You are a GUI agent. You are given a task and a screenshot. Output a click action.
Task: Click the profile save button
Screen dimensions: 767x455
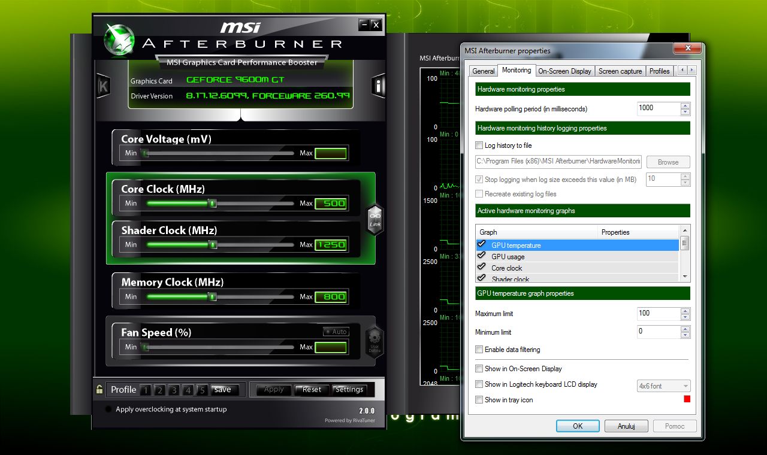coord(224,390)
